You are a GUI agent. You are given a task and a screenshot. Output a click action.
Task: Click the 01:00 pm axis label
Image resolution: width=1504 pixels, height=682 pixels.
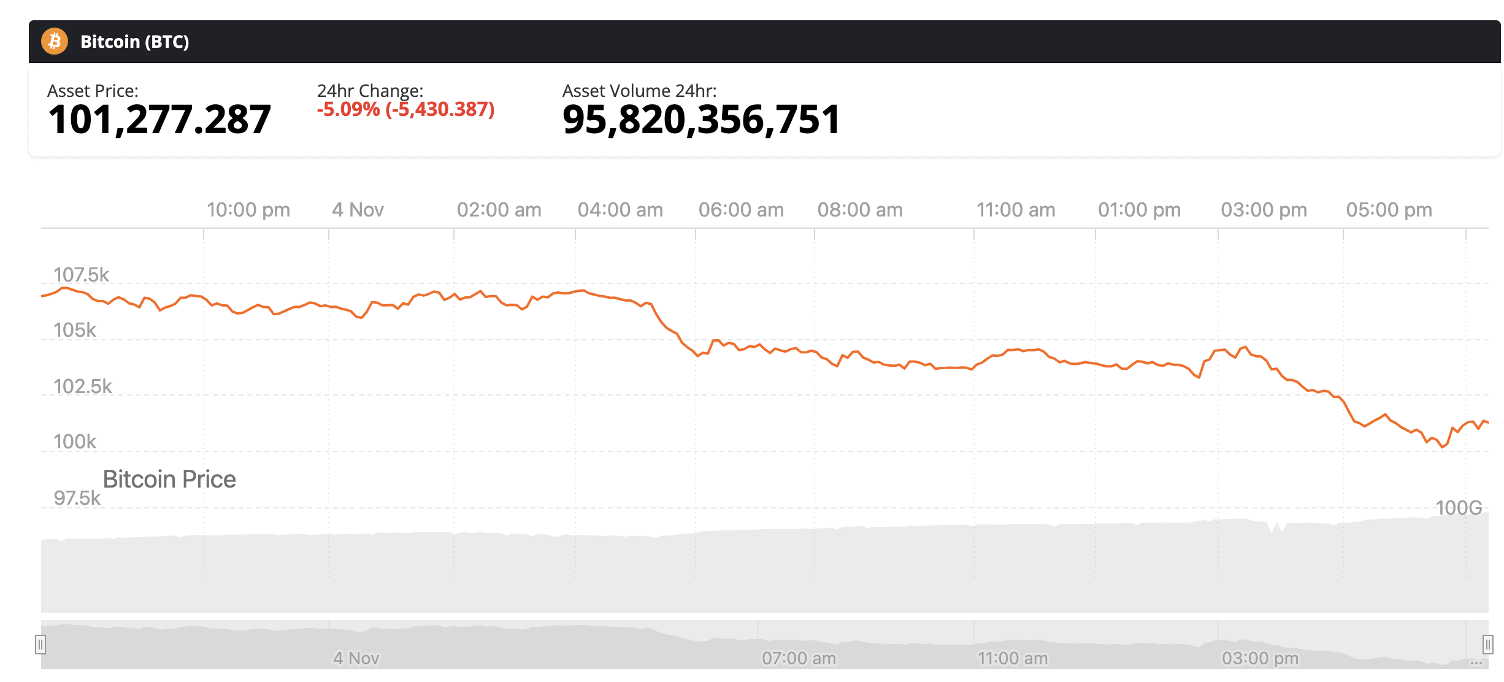(1139, 210)
